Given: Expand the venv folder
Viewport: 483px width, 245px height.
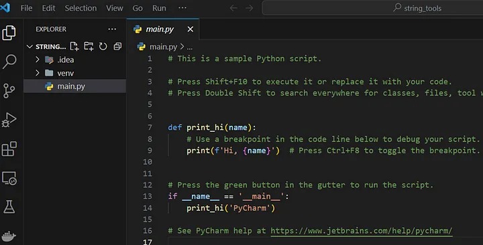Looking at the screenshot, I should (x=38, y=73).
